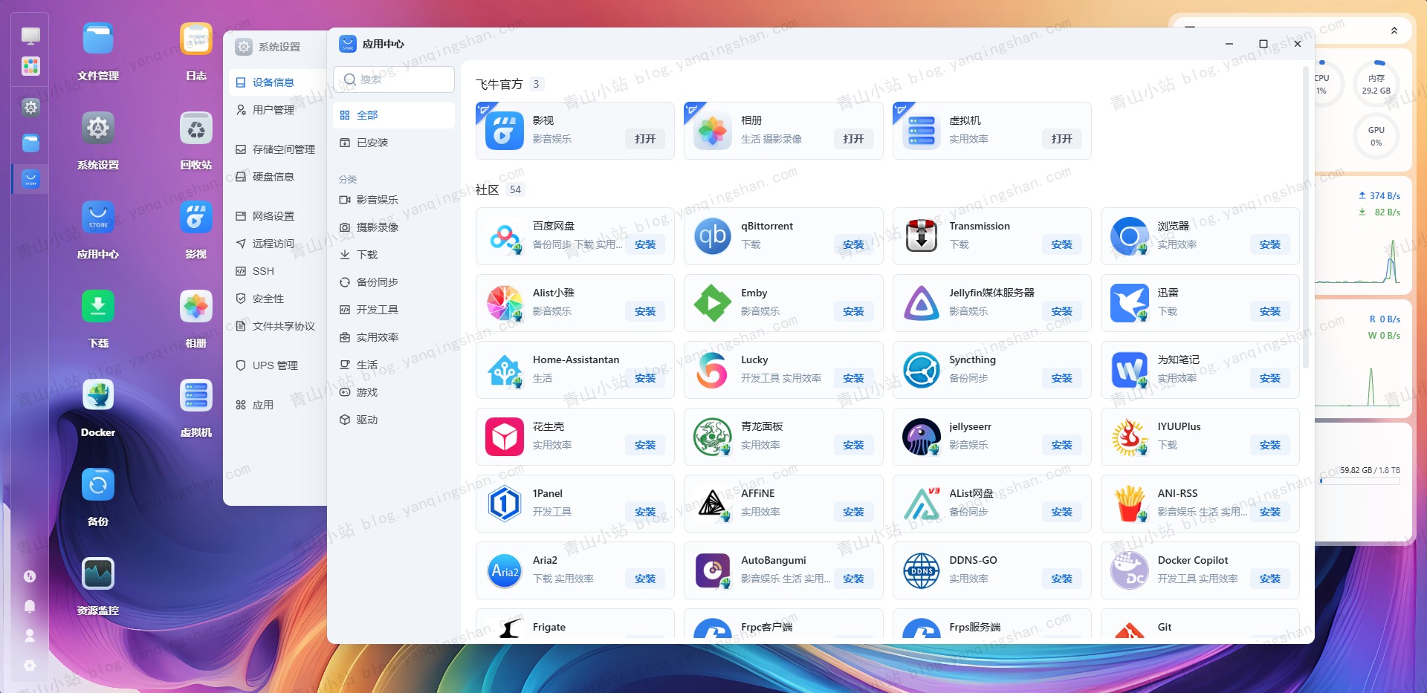1427x693 pixels.
Task: Click the 花生壳 app icon
Action: click(x=505, y=437)
